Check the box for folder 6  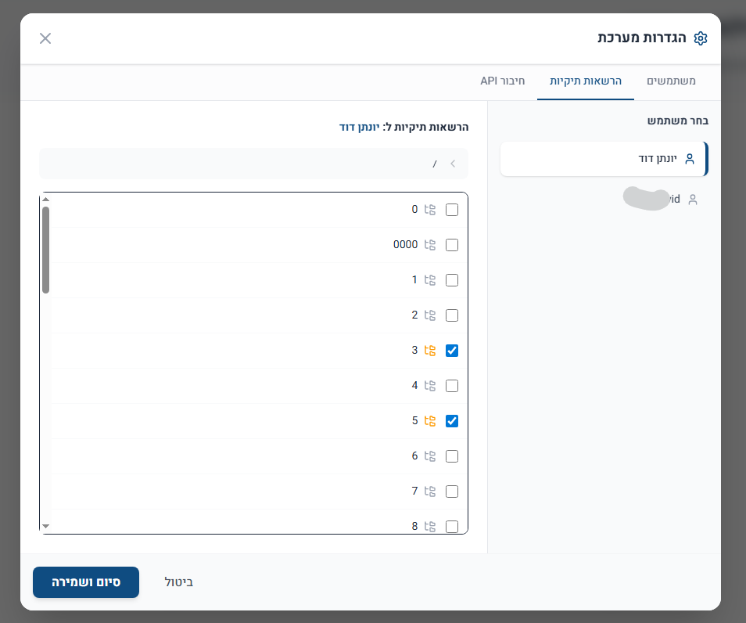tap(451, 456)
